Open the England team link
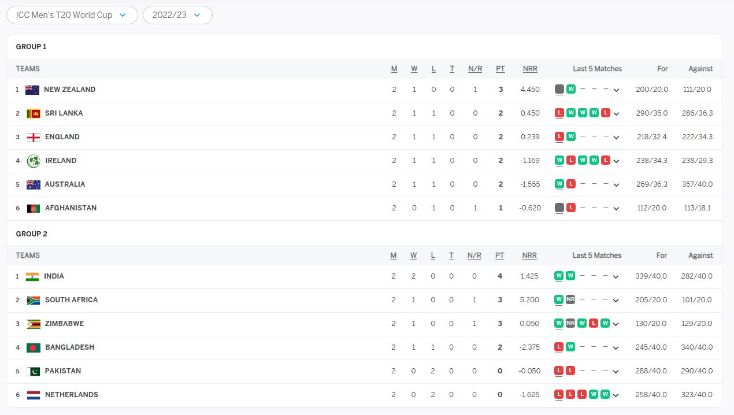Image resolution: width=734 pixels, height=415 pixels. pos(62,137)
